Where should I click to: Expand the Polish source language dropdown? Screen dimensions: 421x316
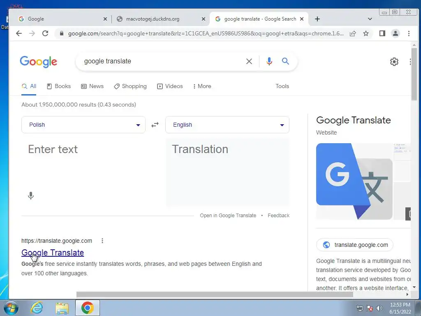(83, 125)
